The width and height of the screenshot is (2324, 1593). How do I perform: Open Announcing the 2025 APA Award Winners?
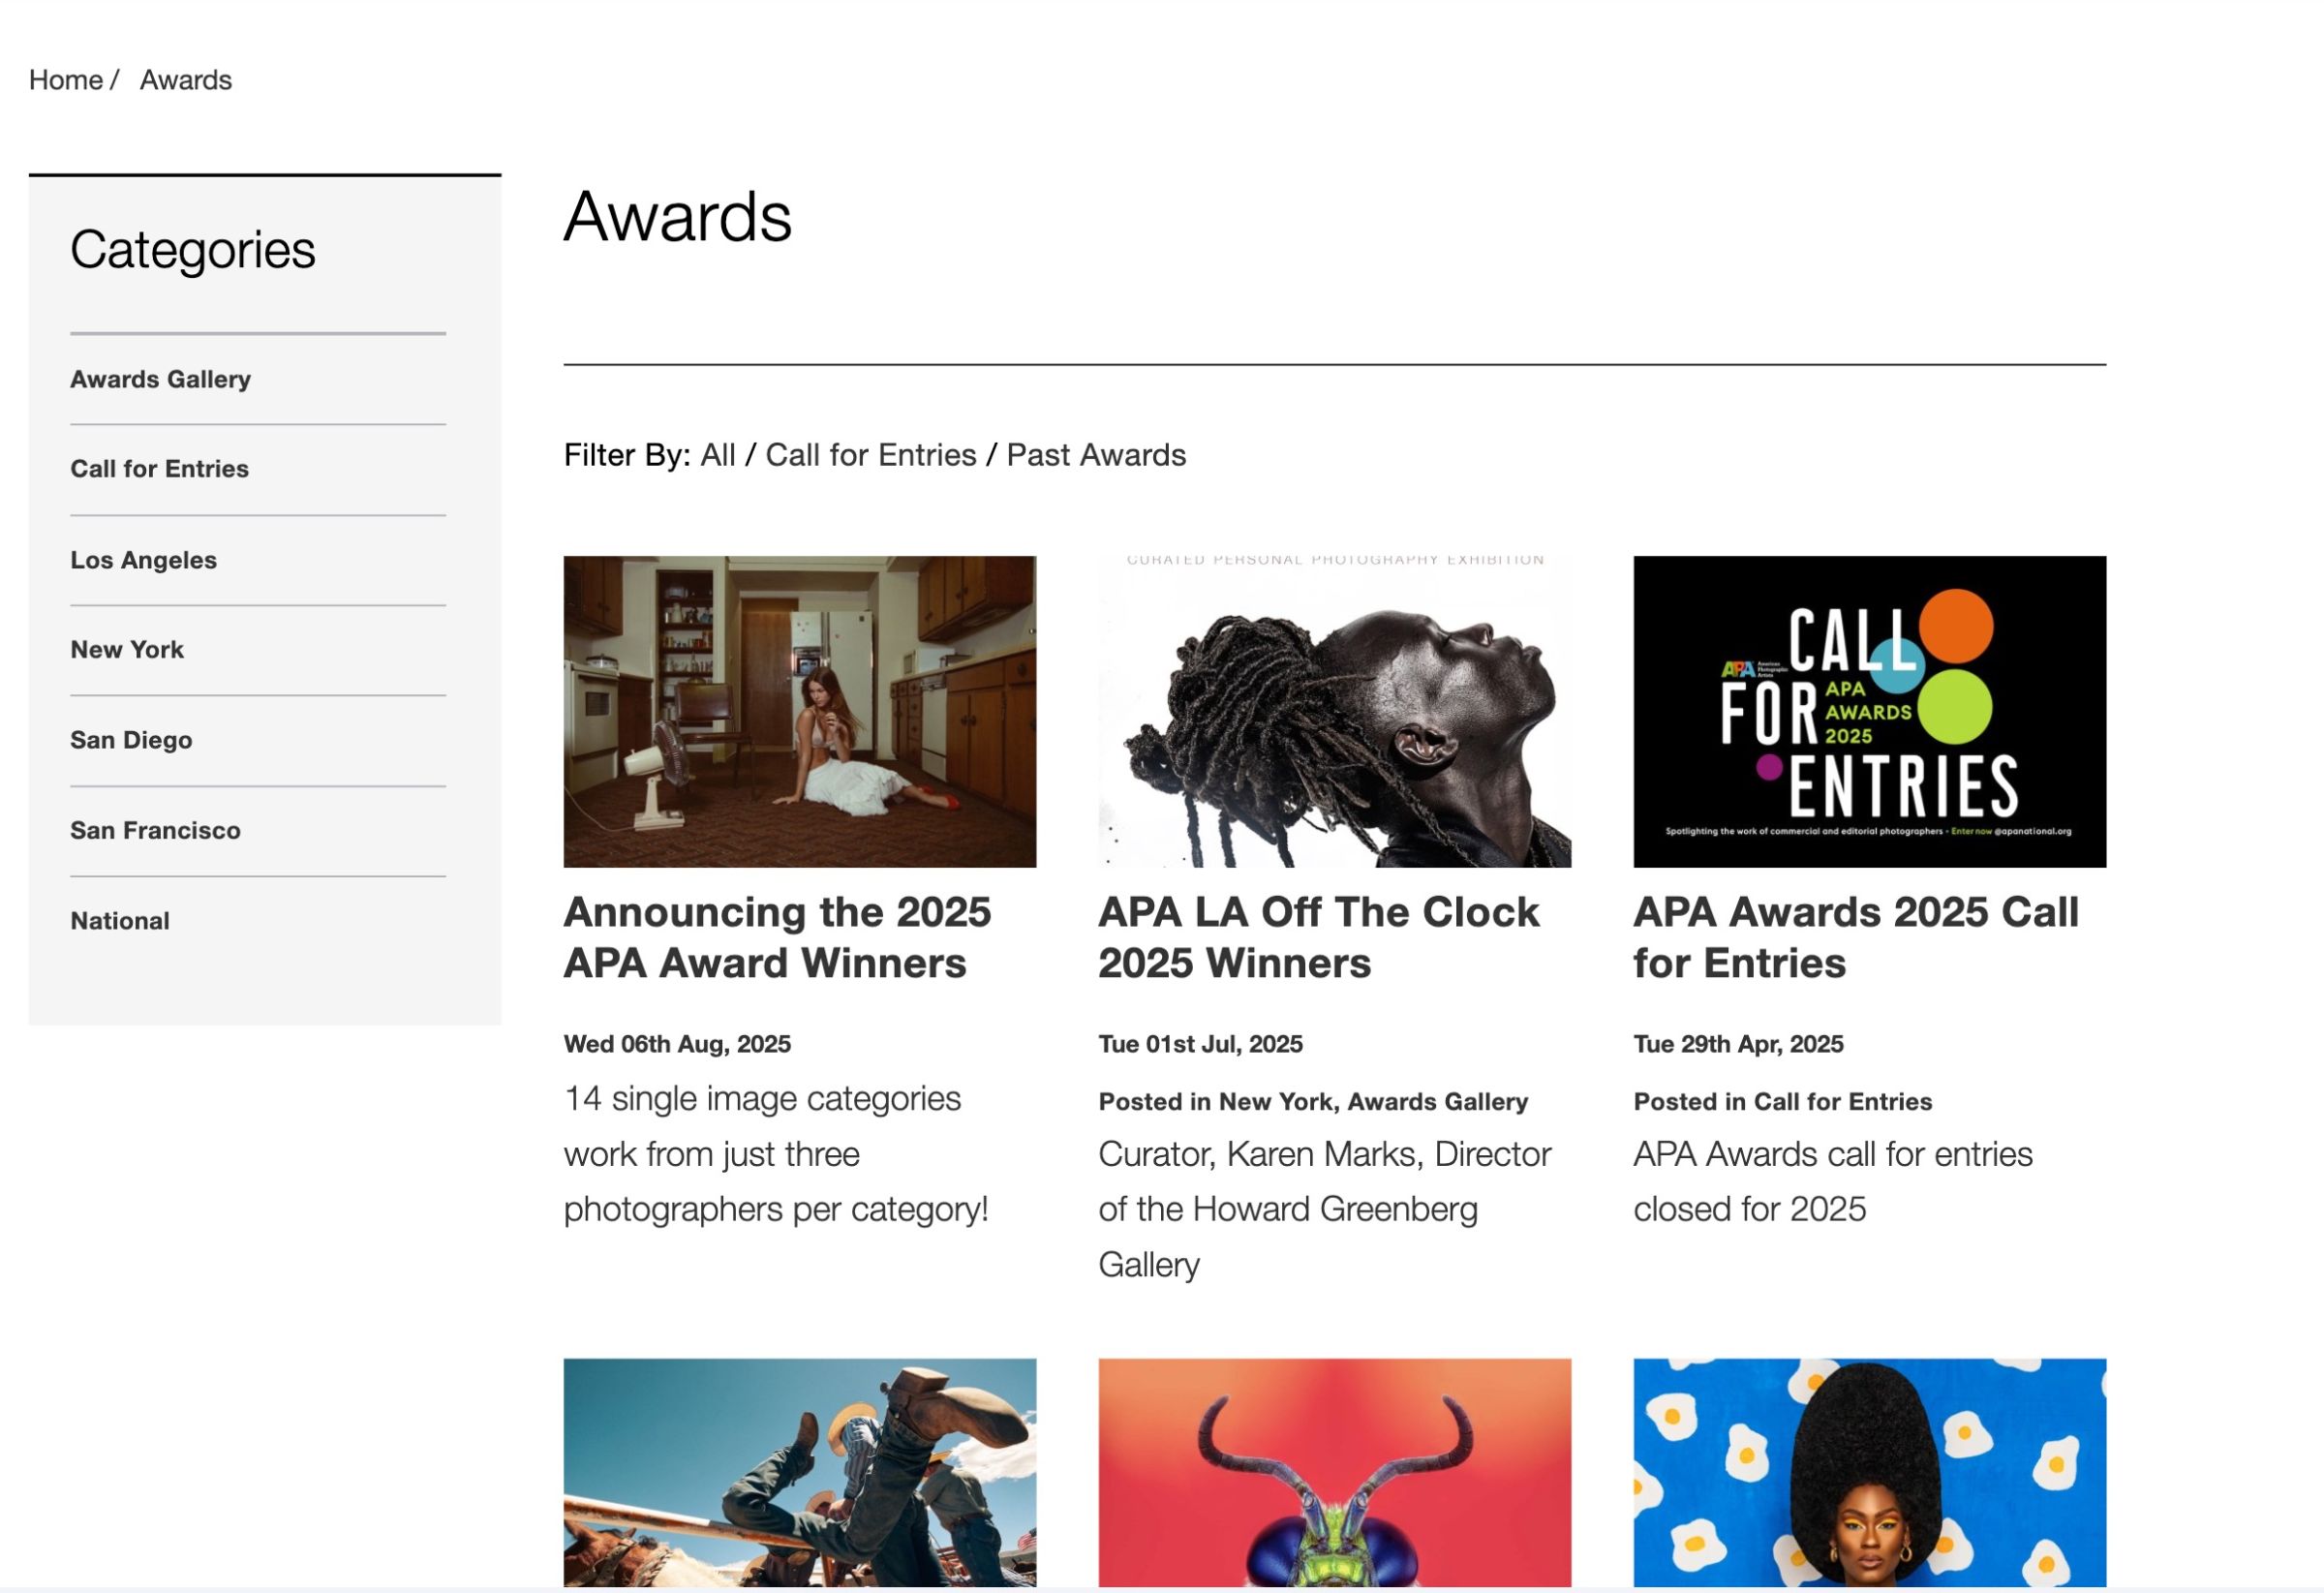[x=777, y=937]
